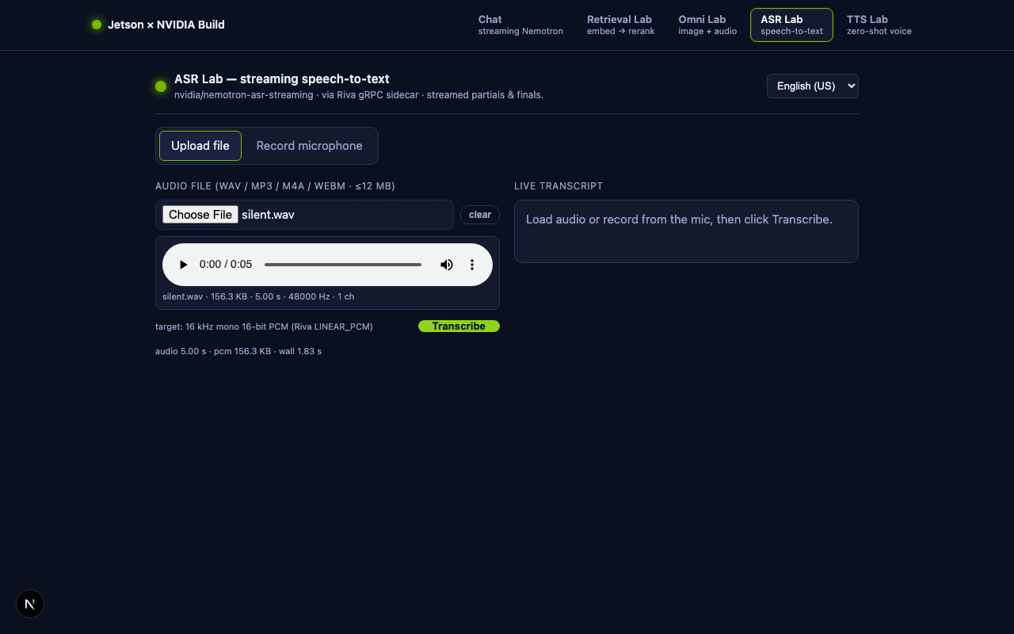Select Upload file mode
The image size is (1014, 634).
tap(200, 146)
